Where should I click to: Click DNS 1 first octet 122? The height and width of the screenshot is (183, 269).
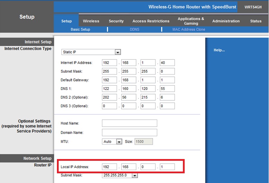tap(109, 89)
